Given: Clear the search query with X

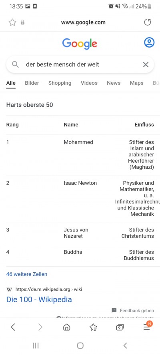Looking at the screenshot, I should 146,64.
